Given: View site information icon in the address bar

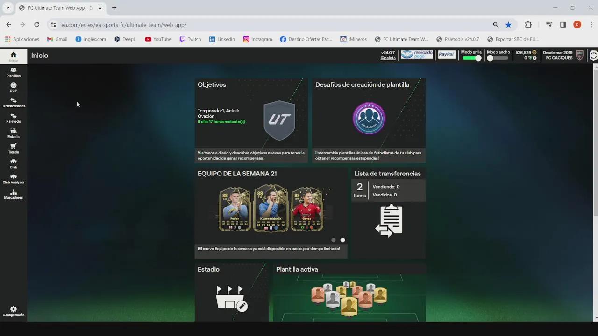Looking at the screenshot, I should tap(53, 25).
